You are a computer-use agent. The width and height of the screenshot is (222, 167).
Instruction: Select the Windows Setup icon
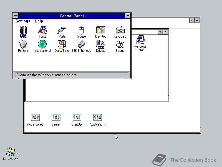pos(140,44)
